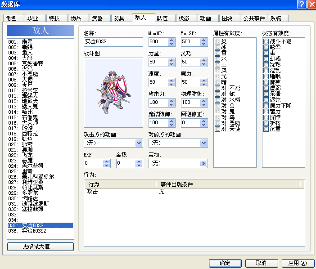316x269 pixels.
Task: Switch to the 职业 tab
Action: [35, 18]
